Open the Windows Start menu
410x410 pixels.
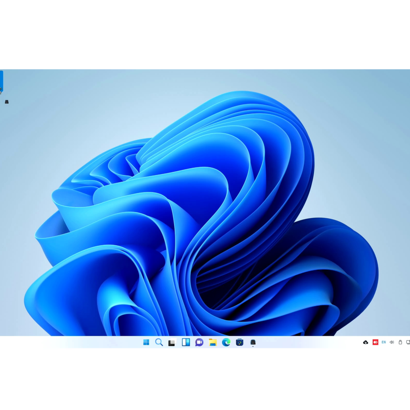click(146, 342)
